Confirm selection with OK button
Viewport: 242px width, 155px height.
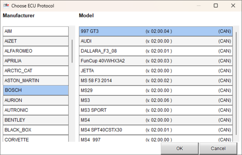click(x=179, y=149)
